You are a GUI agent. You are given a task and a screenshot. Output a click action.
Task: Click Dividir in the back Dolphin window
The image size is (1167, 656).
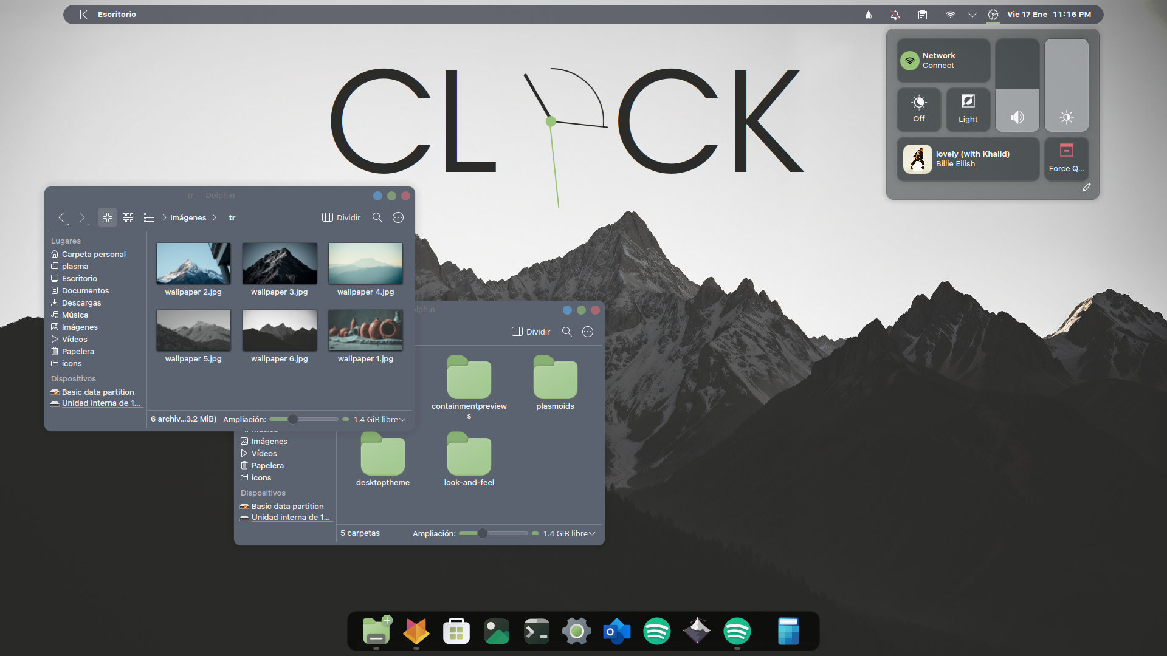531,332
